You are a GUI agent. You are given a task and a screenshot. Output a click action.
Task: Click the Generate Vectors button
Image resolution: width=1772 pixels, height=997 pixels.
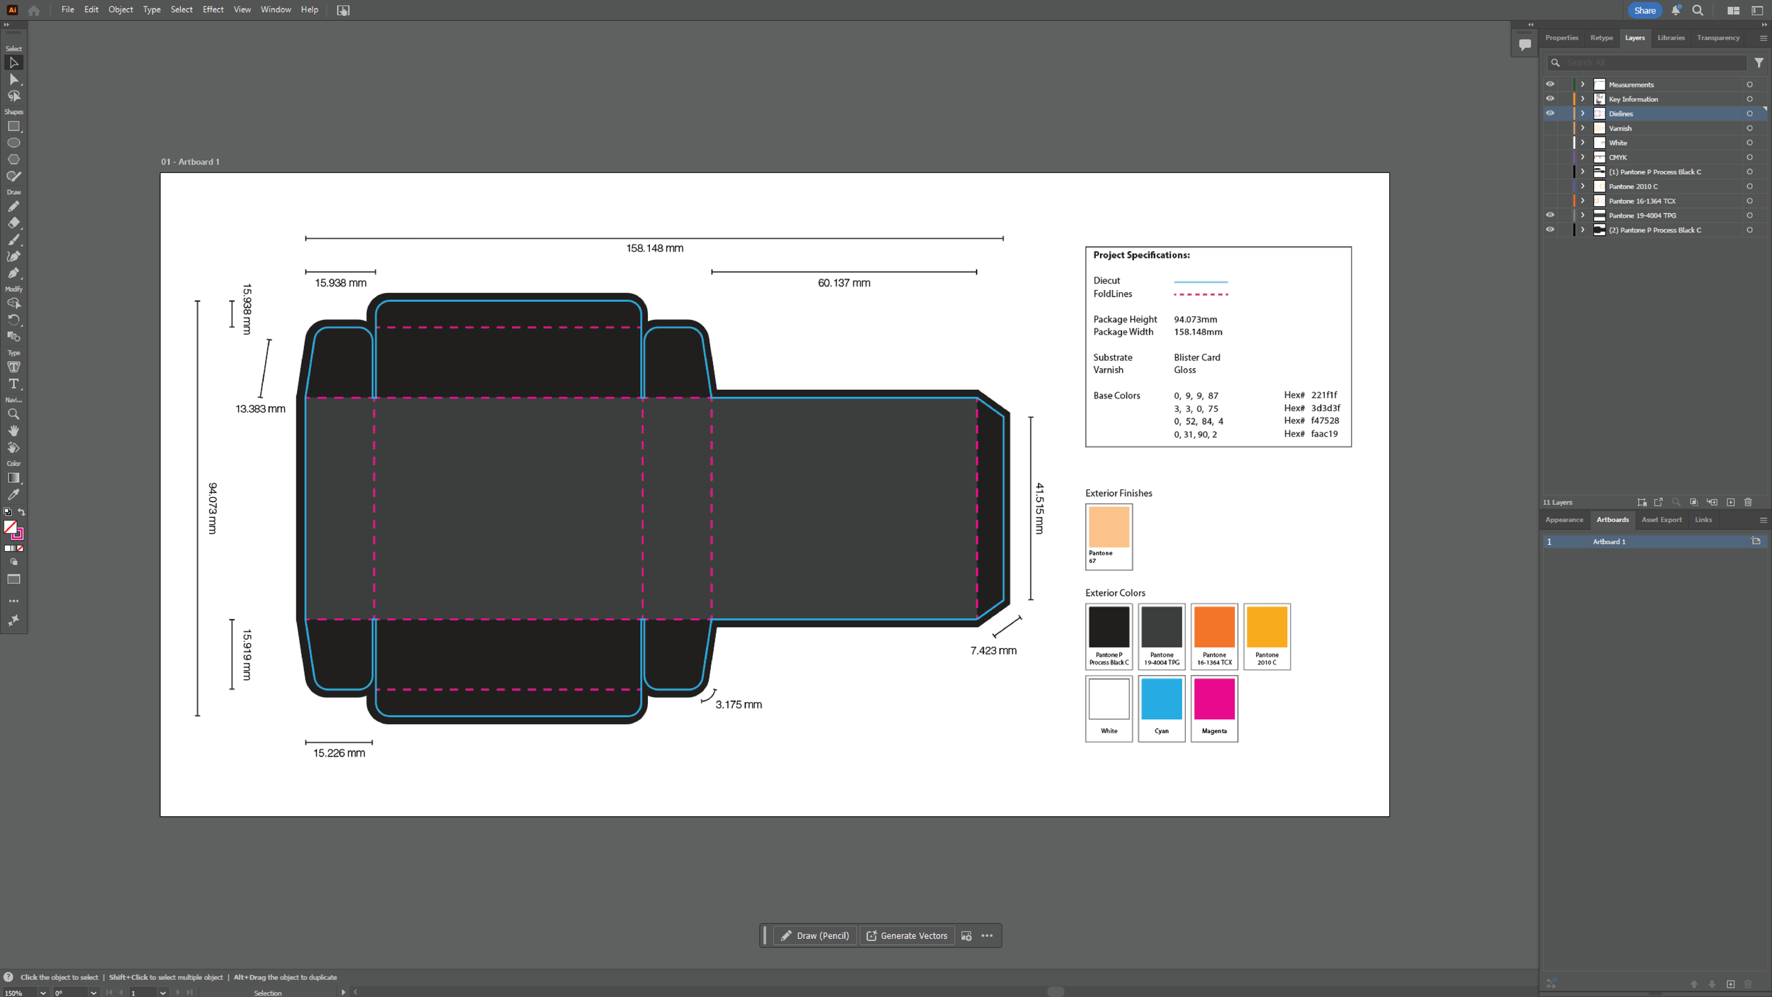pos(907,935)
